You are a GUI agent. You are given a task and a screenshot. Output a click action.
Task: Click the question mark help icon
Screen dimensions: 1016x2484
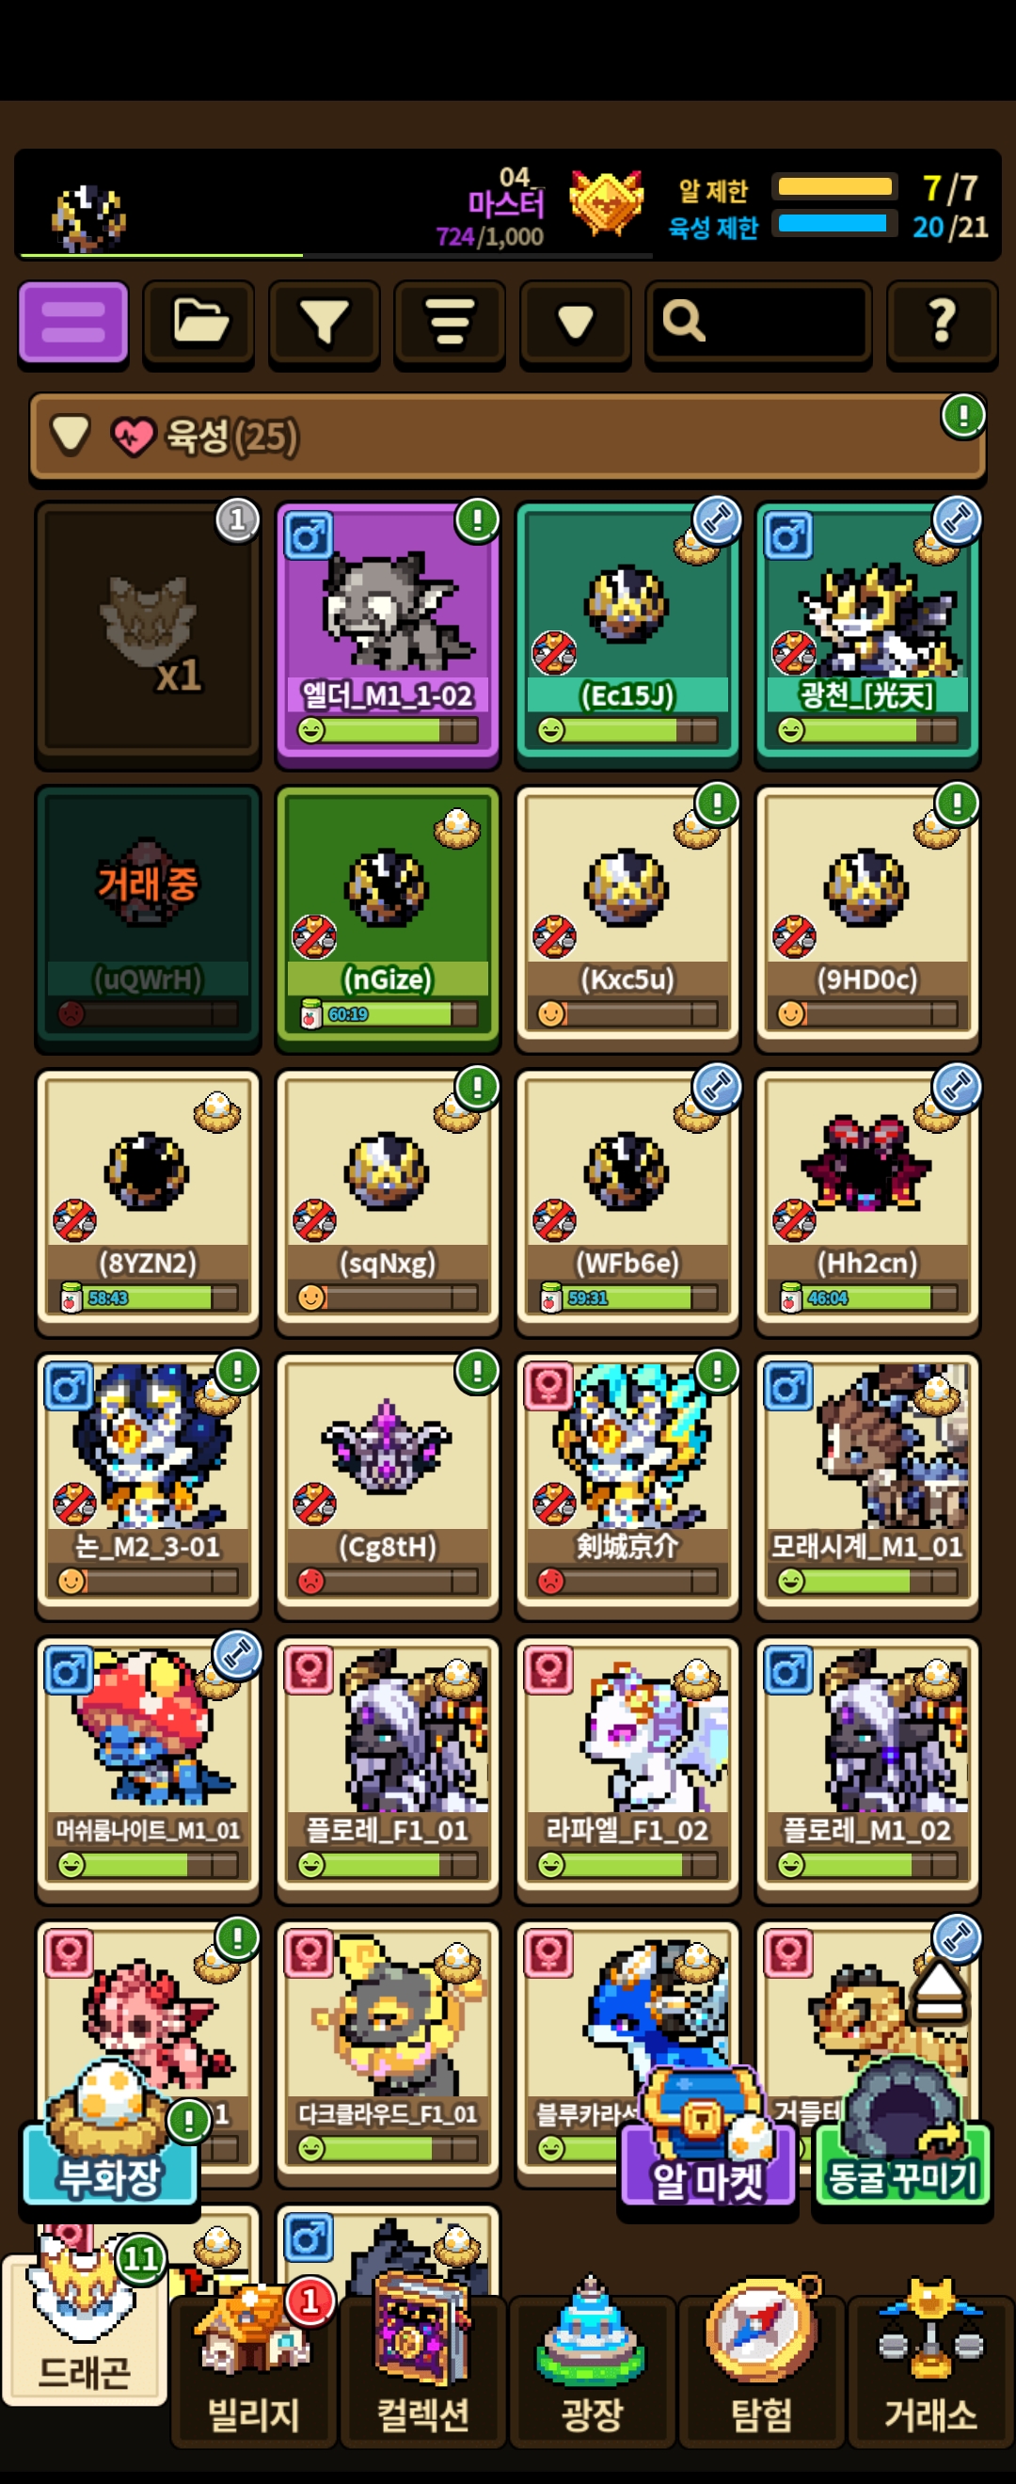point(942,323)
